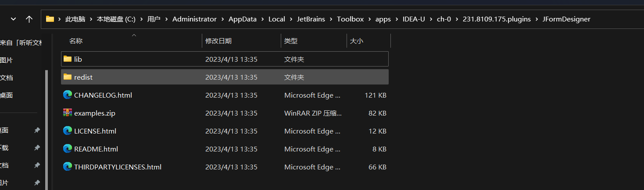This screenshot has height=190, width=644.
Task: Click WinRAR ZIP type cell of examples.zip
Action: [x=313, y=113]
